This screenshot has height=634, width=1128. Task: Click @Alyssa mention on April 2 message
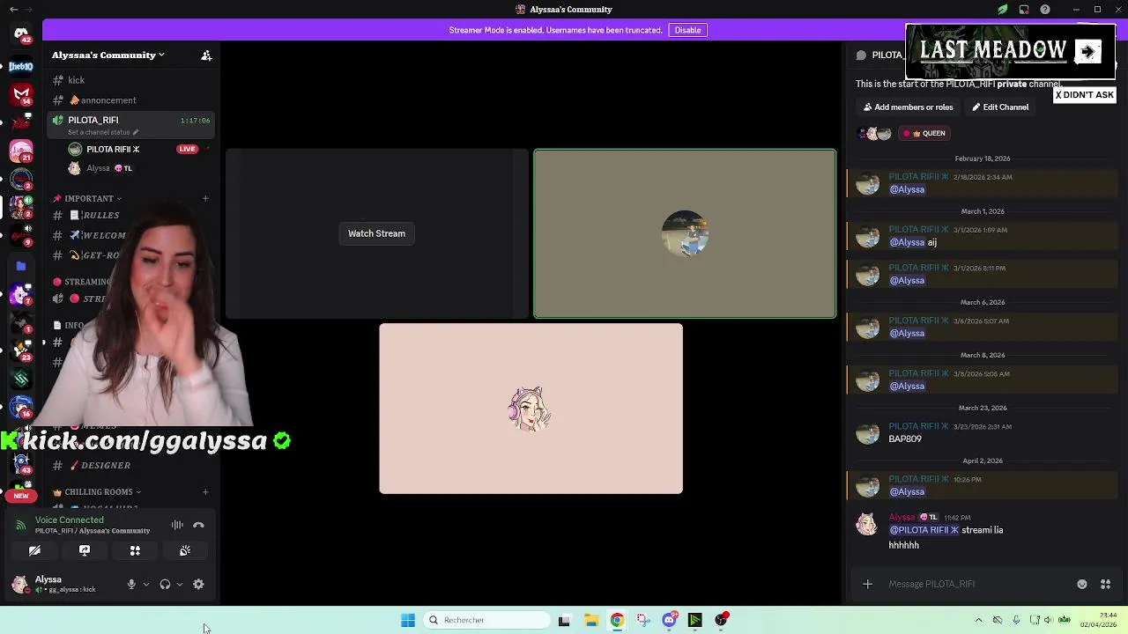[907, 491]
